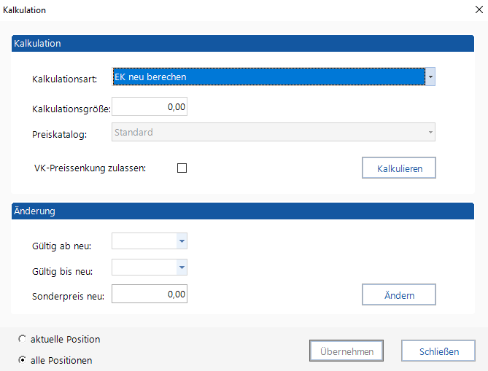
Task: Click the Übernehmen button
Action: point(346,351)
